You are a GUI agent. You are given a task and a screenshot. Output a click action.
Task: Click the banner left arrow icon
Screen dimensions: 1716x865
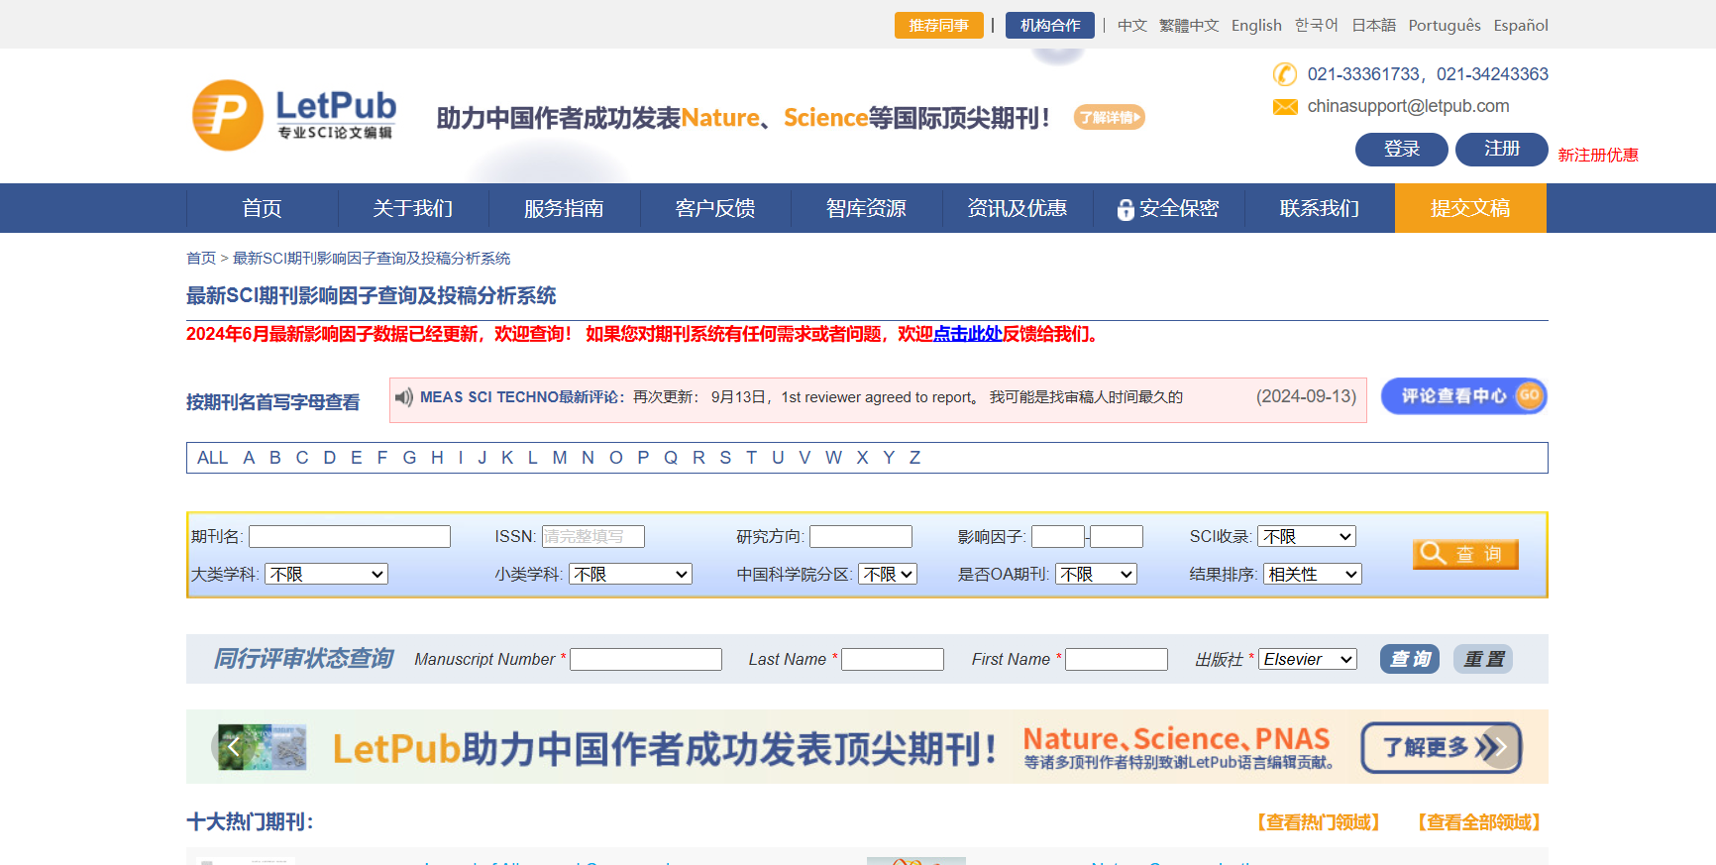pos(233,747)
